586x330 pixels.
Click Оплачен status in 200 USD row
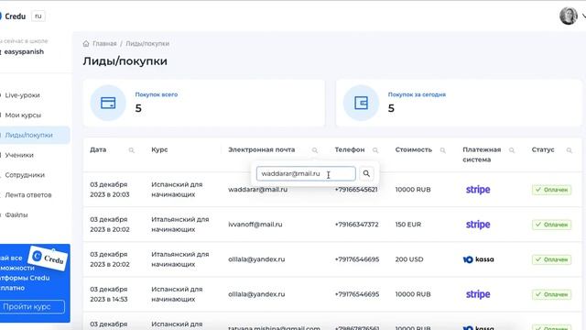[x=551, y=259]
